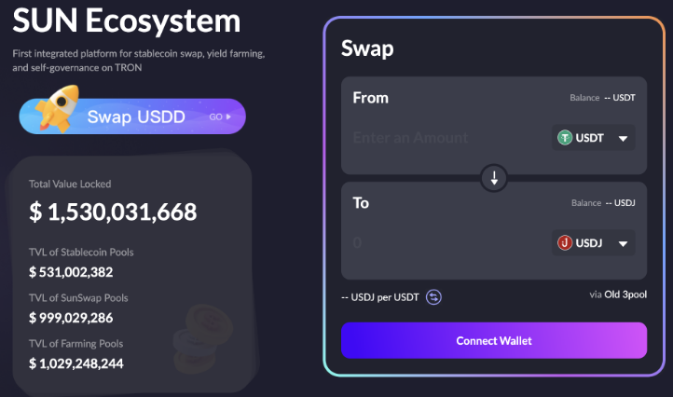Click the Connect Wallet button

[x=494, y=340]
